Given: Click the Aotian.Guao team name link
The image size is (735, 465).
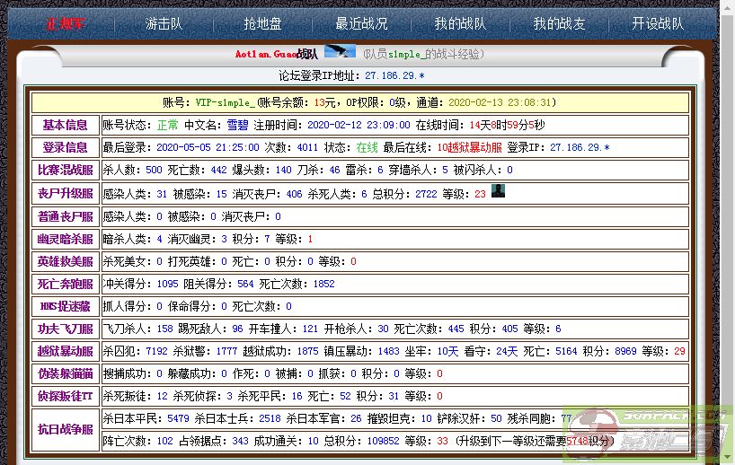Looking at the screenshot, I should pos(265,54).
